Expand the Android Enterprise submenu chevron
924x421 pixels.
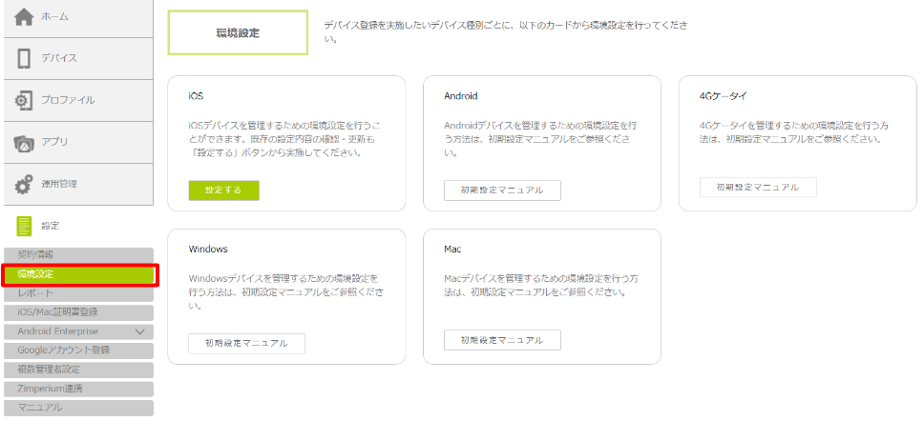point(140,331)
